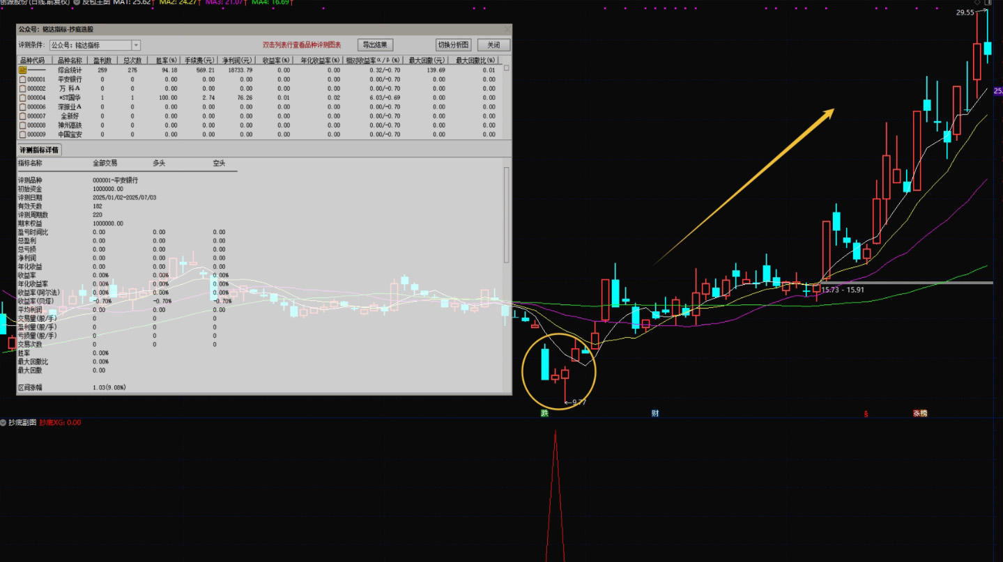Click the 综合统计 summary row icon
Viewport: 1003px width, 562px height.
(22, 70)
